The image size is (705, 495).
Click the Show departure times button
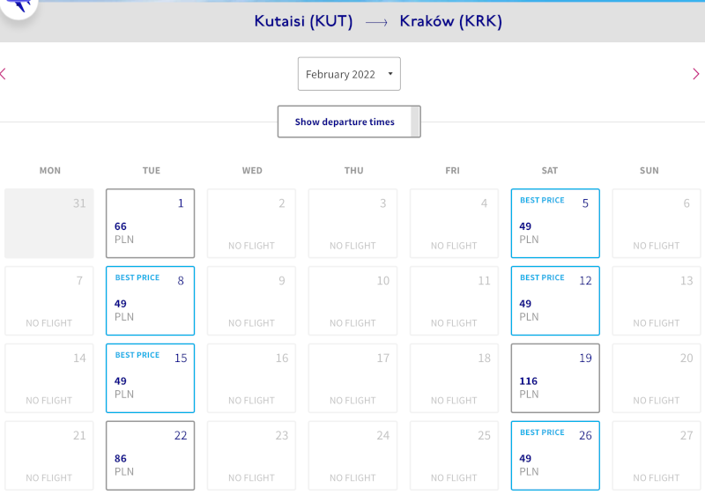345,122
